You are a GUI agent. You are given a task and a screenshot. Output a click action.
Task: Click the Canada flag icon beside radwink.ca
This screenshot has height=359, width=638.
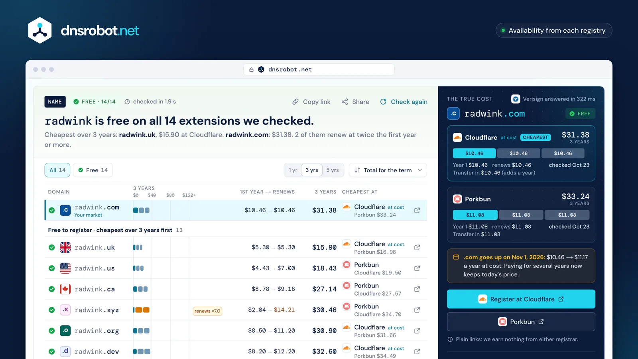pyautogui.click(x=65, y=289)
